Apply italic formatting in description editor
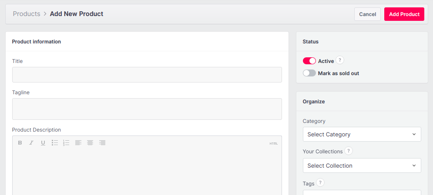The image size is (433, 195). coord(31,143)
